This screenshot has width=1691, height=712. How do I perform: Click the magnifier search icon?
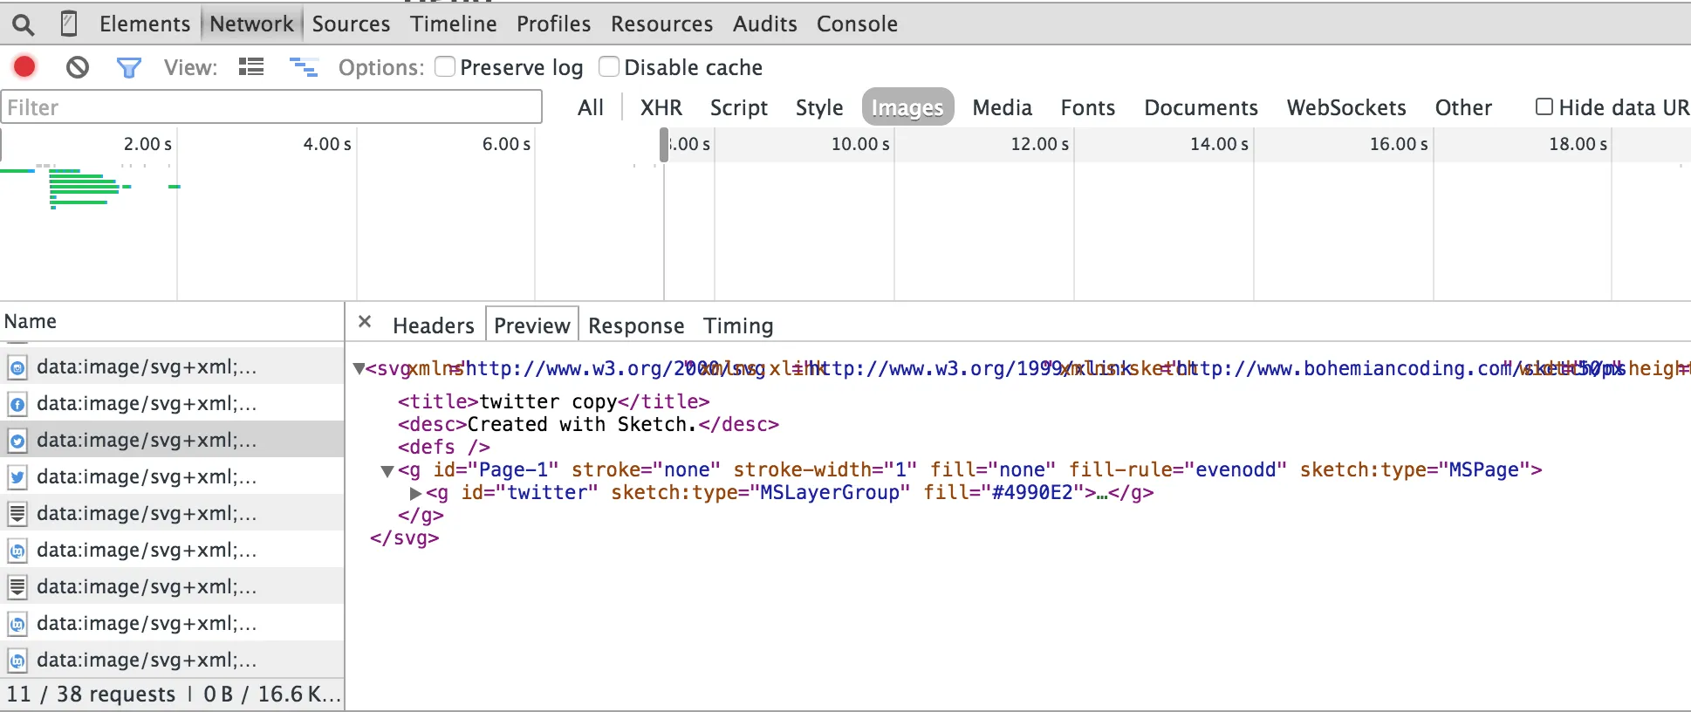[24, 24]
